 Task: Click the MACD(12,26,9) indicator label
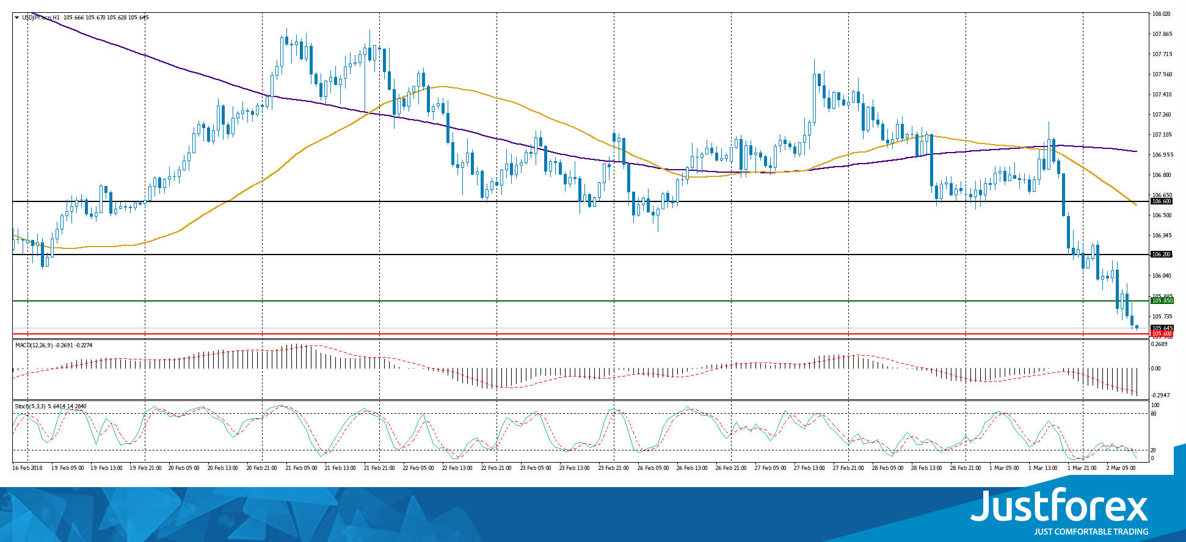pos(34,345)
